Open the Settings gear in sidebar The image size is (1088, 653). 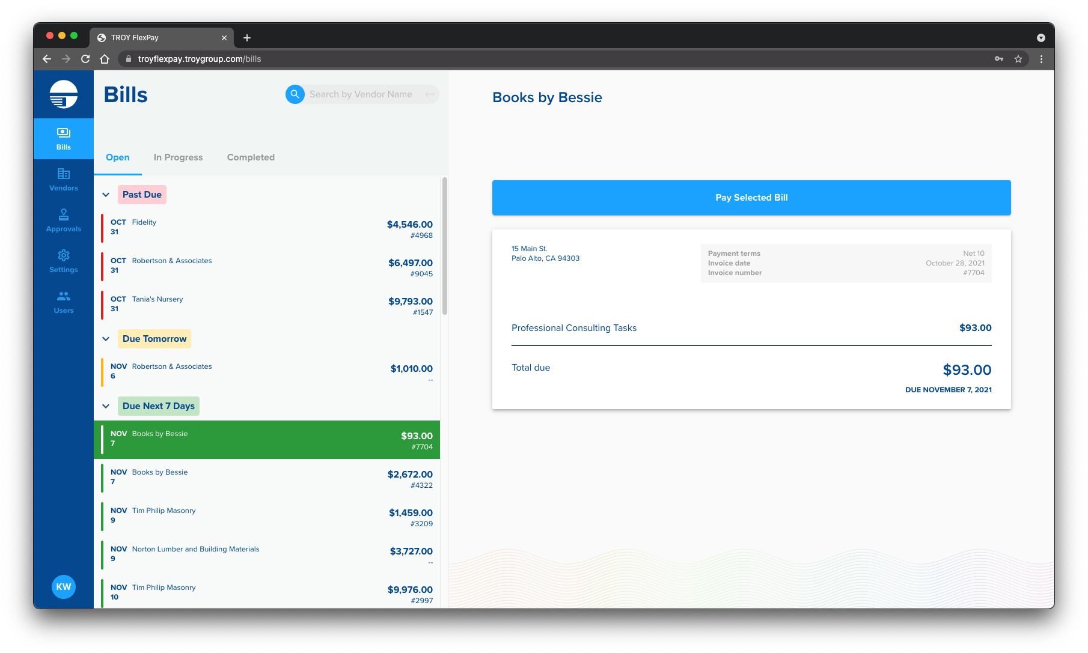click(x=64, y=261)
